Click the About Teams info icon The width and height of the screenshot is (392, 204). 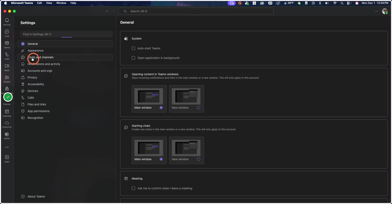(x=23, y=197)
